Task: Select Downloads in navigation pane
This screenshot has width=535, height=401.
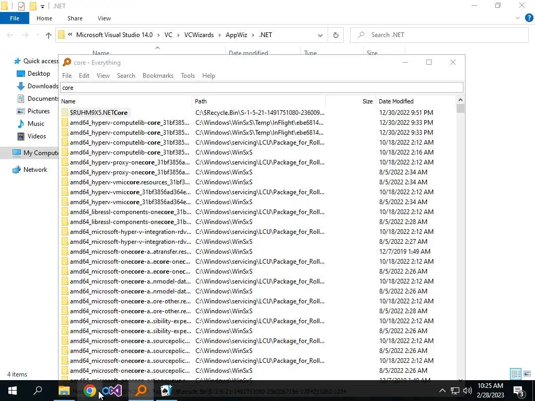Action: pyautogui.click(x=38, y=86)
